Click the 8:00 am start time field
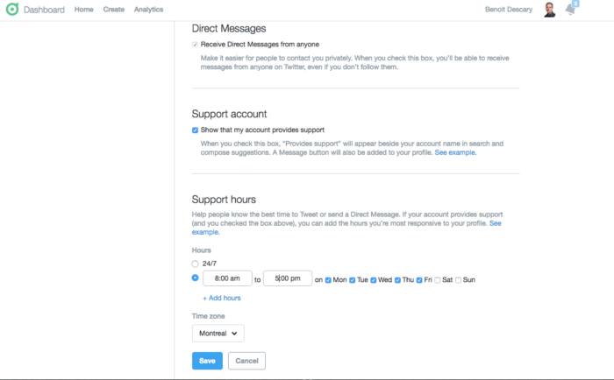 pos(227,279)
